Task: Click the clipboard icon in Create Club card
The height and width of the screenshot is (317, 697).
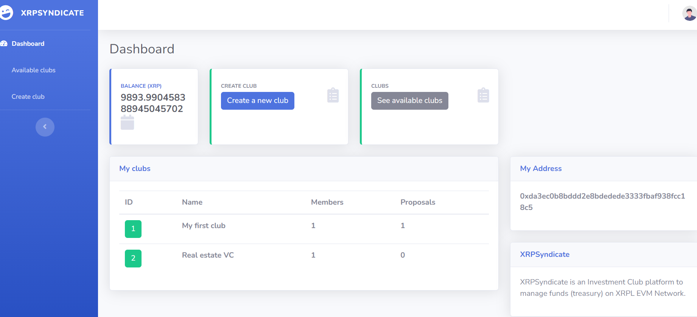Action: tap(333, 95)
